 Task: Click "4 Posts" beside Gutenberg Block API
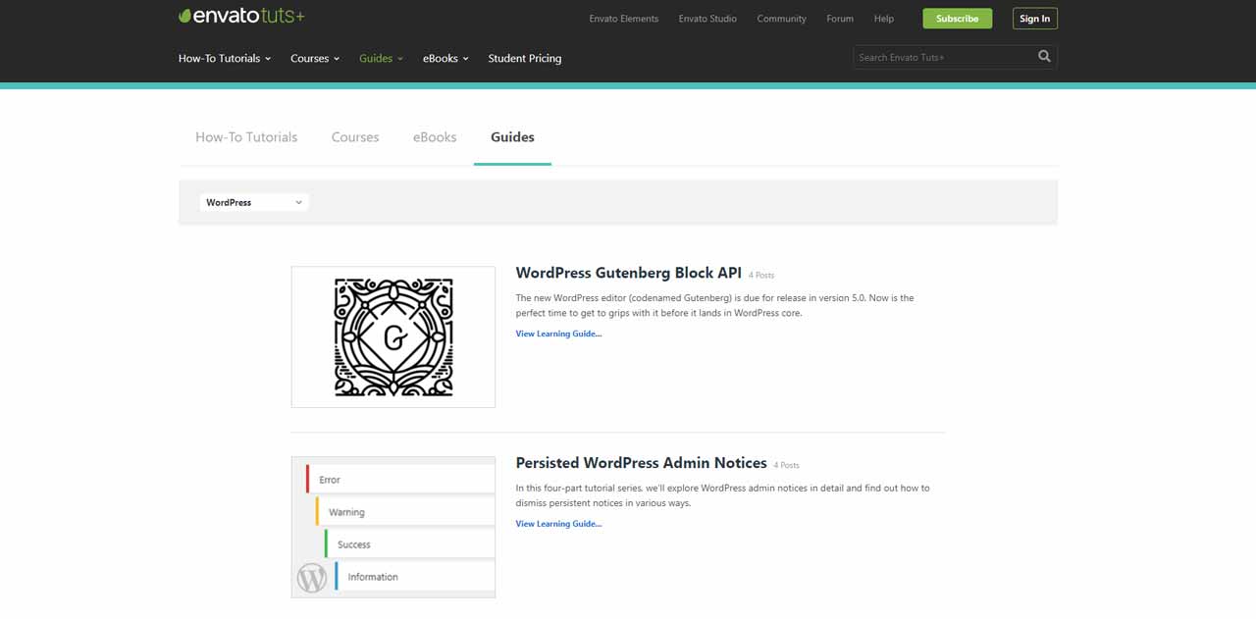pyautogui.click(x=761, y=276)
